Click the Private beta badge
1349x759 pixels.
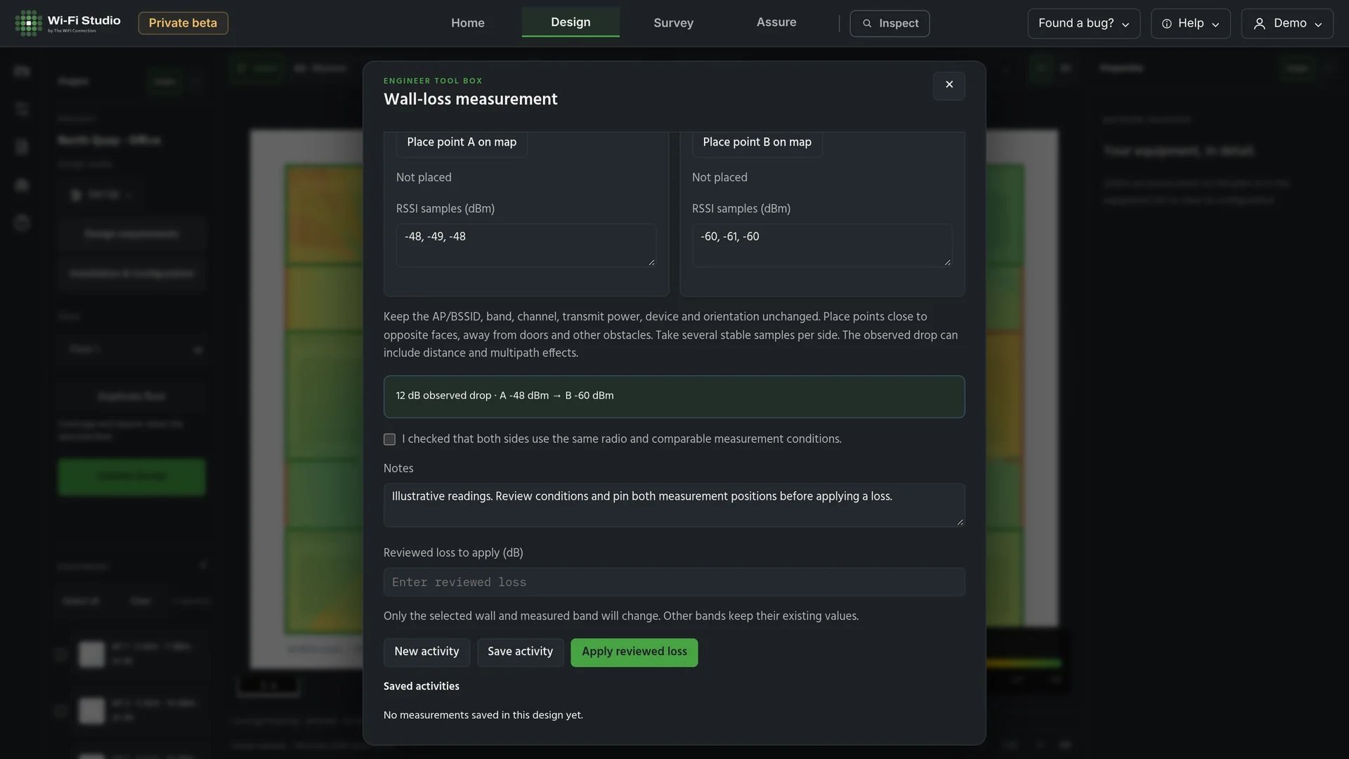click(183, 23)
